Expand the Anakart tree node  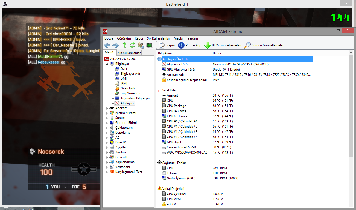coord(107,108)
